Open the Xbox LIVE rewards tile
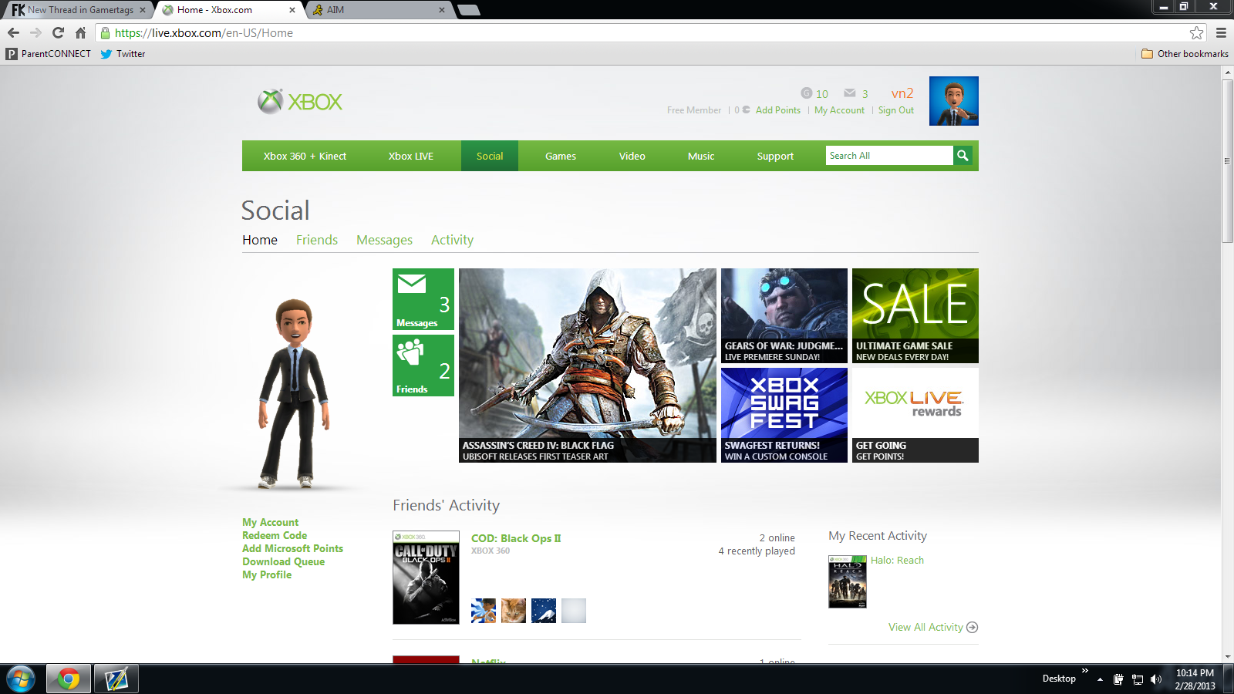The height and width of the screenshot is (694, 1234). [x=915, y=415]
